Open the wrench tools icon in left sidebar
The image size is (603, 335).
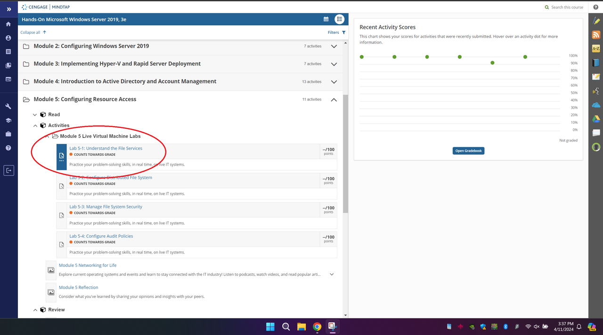pyautogui.click(x=8, y=106)
